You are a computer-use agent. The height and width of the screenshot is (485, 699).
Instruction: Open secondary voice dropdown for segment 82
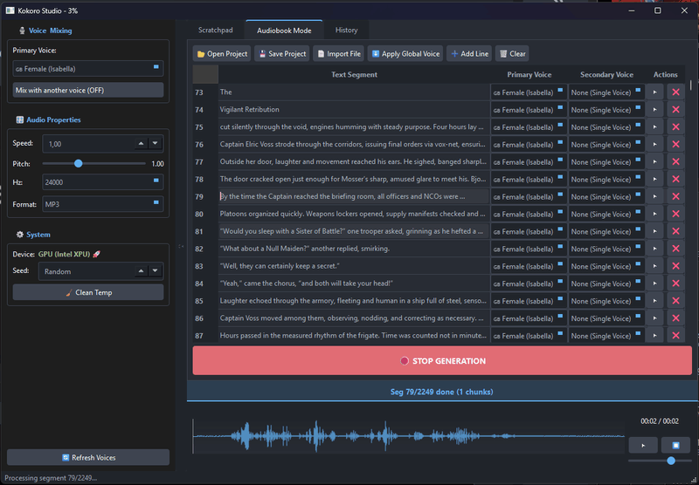click(606, 249)
